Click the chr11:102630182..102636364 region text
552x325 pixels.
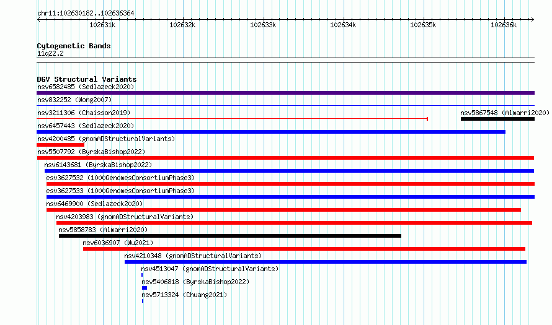point(86,14)
